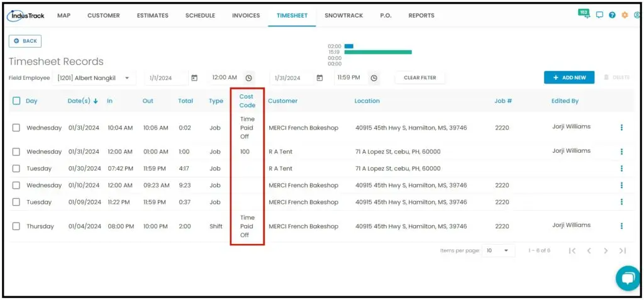Click the IndusTrack logo
This screenshot has height=300, width=644.
(x=25, y=16)
